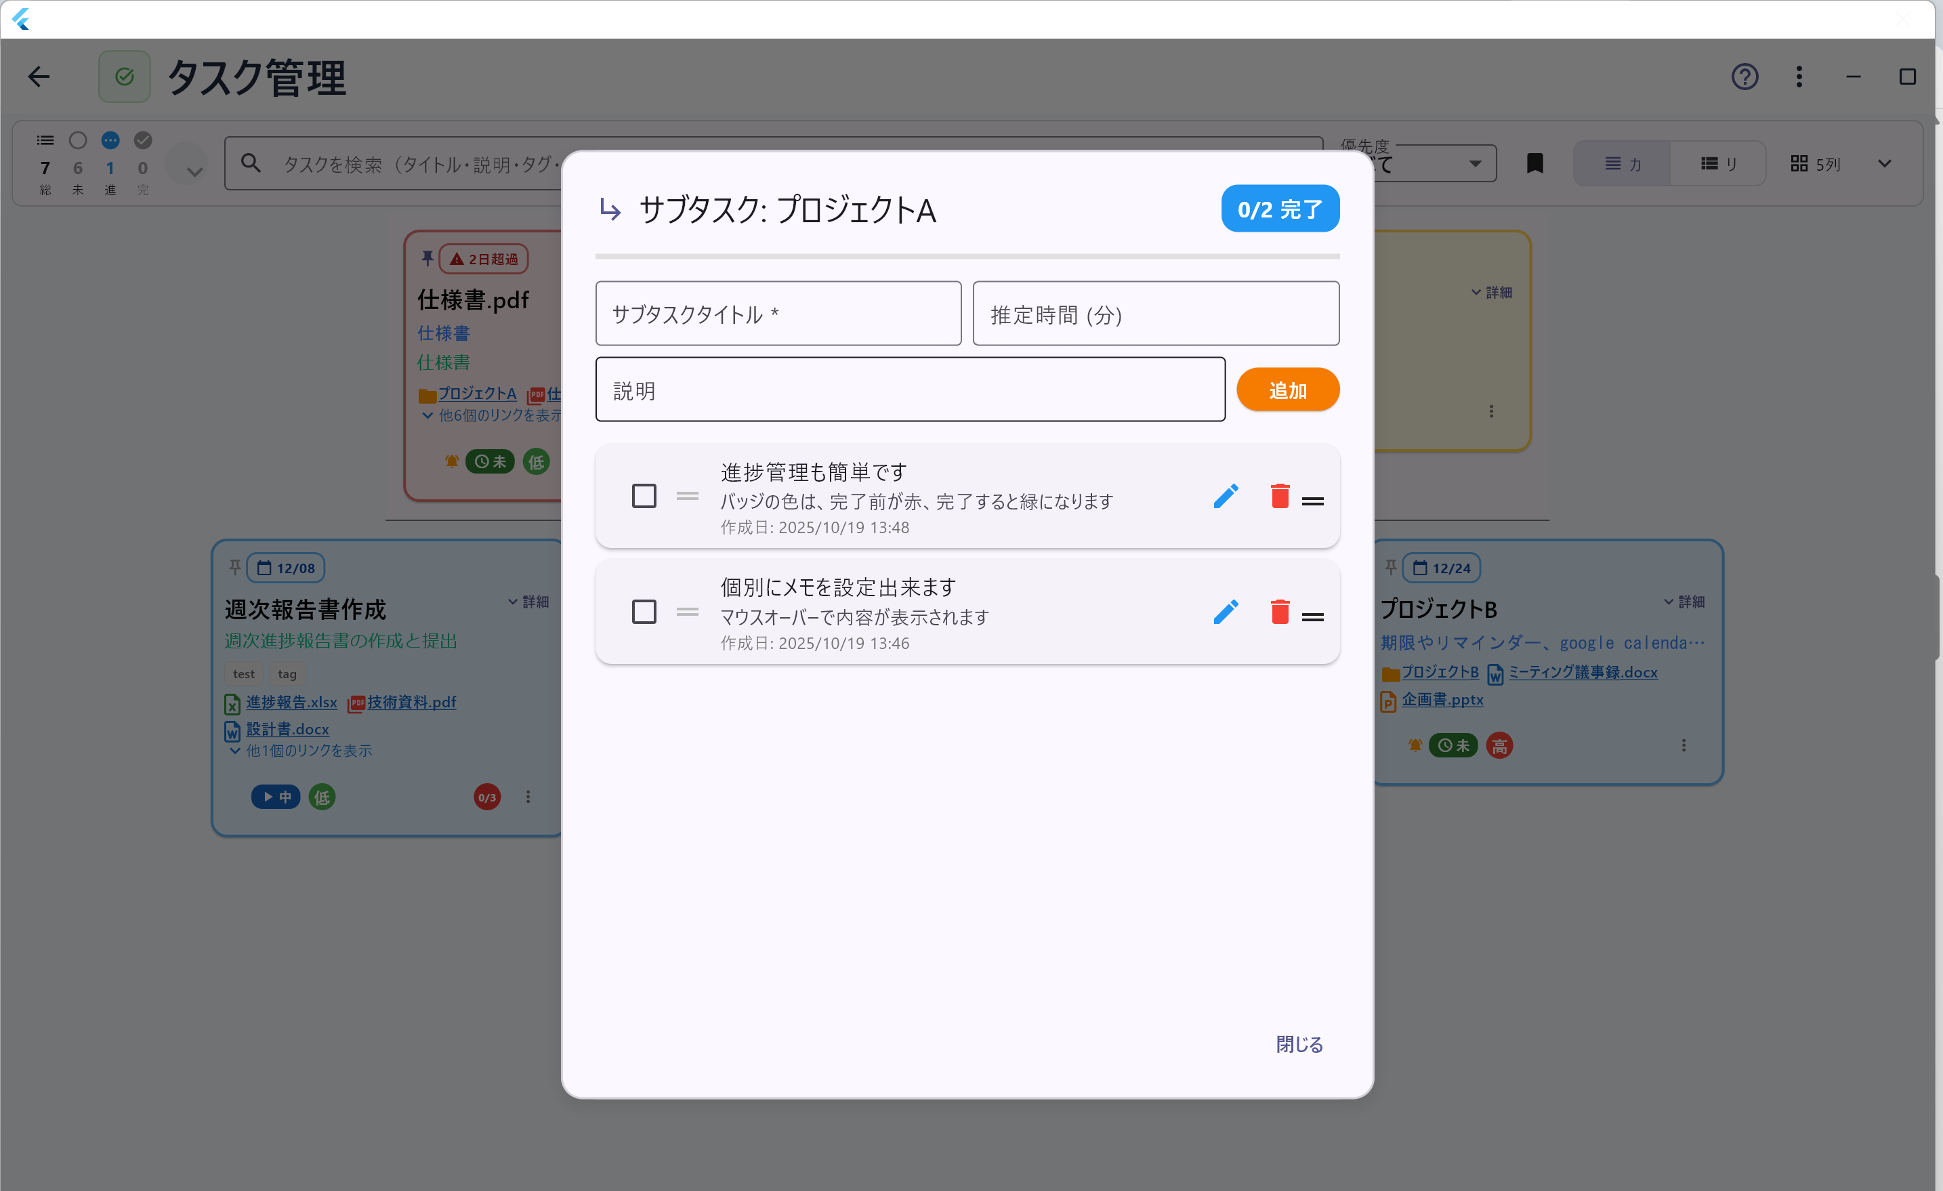
Task: Check the 進捗管理も簡単です subtask checkbox
Action: 644,495
